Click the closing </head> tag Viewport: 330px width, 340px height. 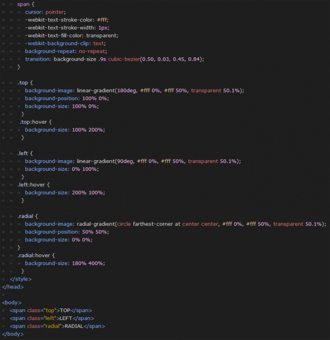(x=13, y=286)
